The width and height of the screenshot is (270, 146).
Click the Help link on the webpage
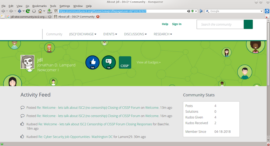(165, 24)
